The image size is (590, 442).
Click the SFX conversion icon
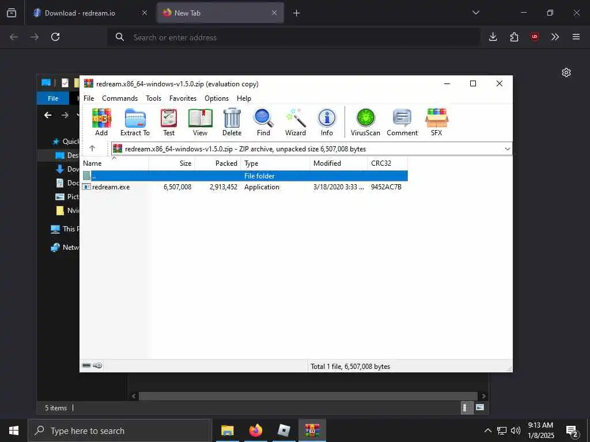[x=437, y=122]
